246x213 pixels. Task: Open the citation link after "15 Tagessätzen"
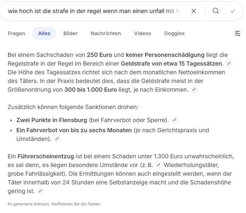click(229, 64)
